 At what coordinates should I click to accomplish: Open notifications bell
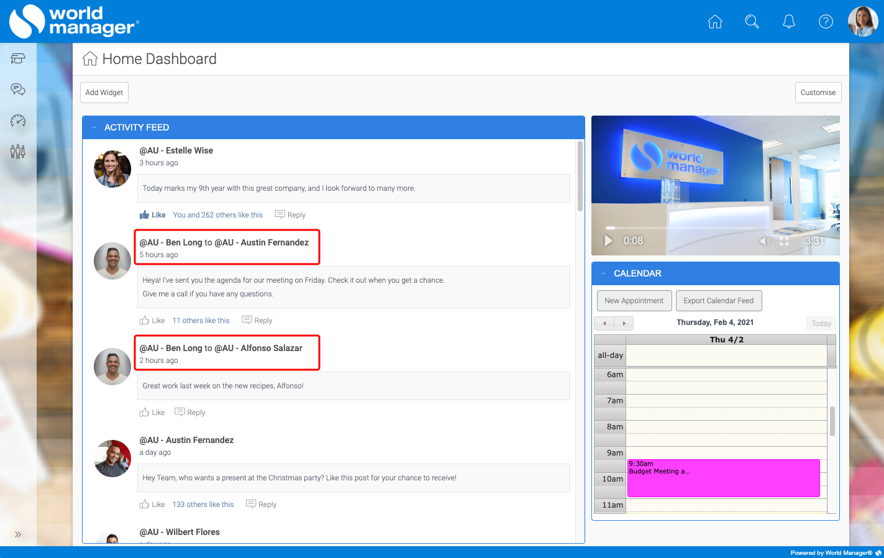(789, 22)
